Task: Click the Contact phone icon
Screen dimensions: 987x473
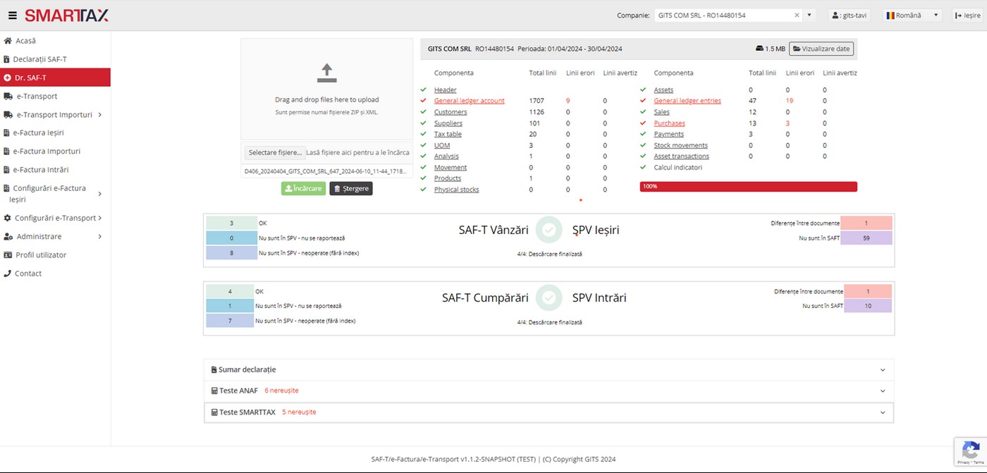Action: (x=8, y=273)
